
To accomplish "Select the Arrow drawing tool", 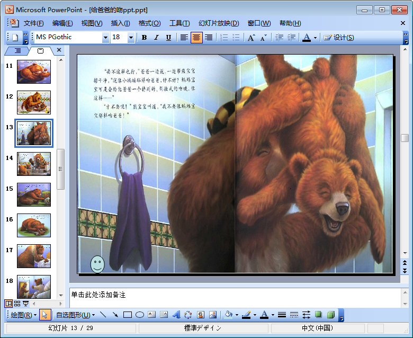I will tap(115, 315).
